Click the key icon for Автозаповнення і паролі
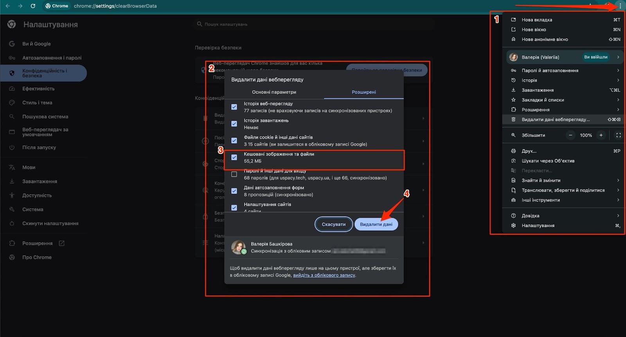The image size is (626, 337). pos(12,58)
